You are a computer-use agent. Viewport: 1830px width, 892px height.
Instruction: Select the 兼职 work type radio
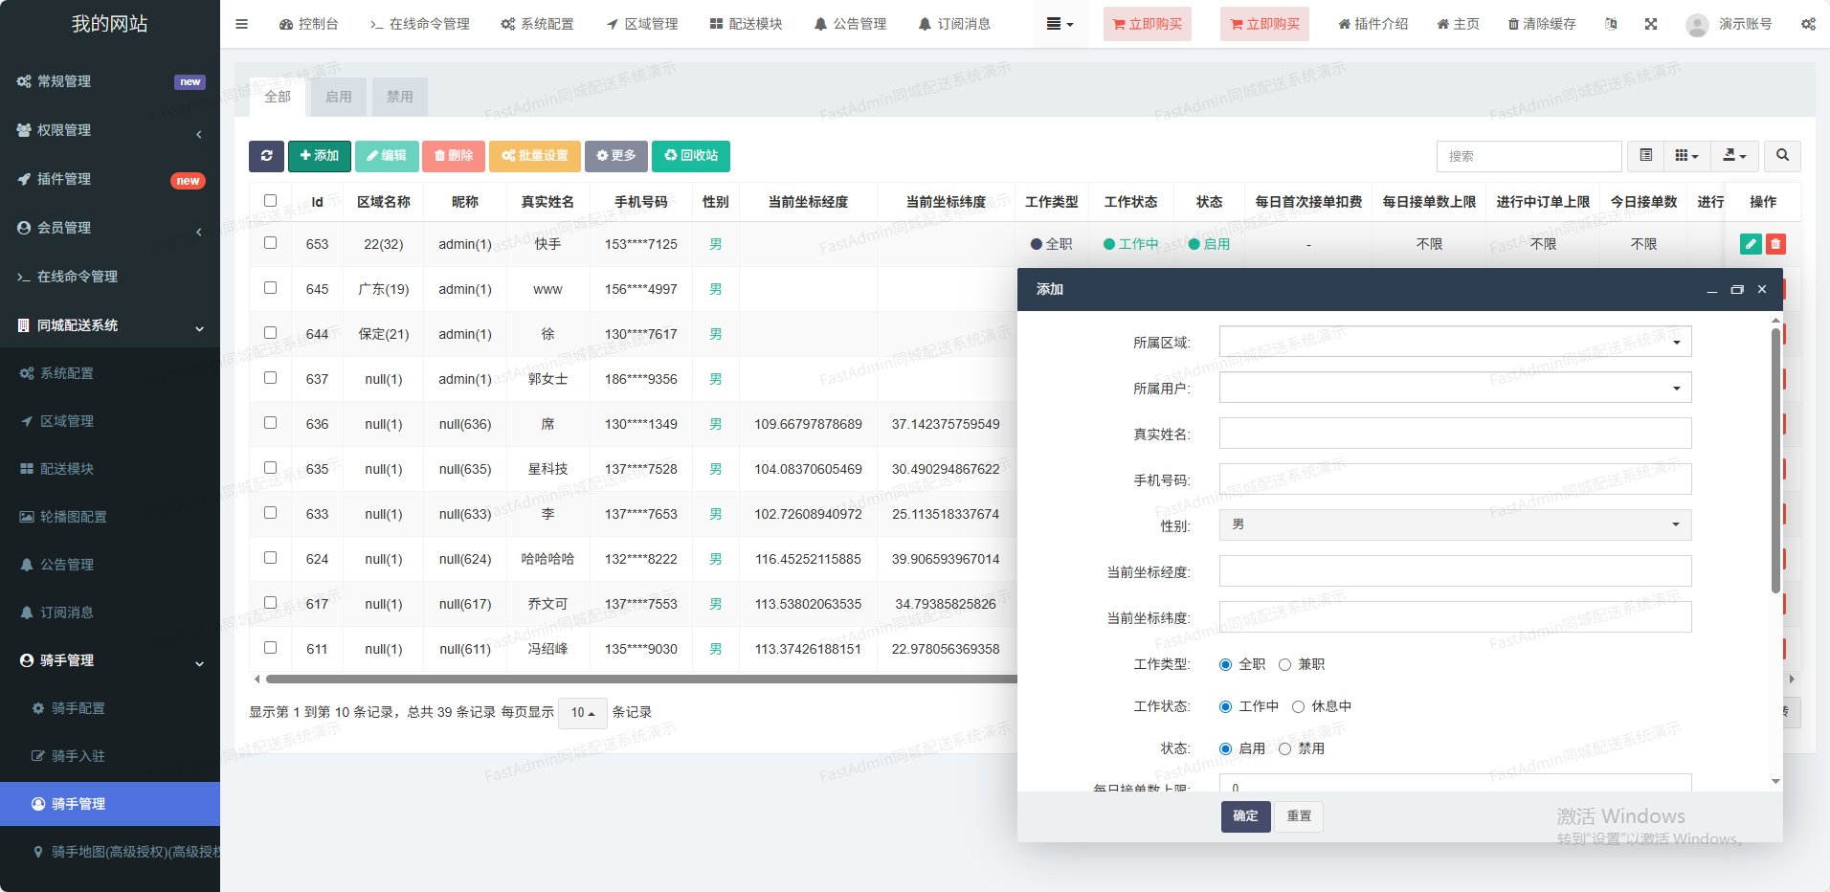pos(1285,665)
